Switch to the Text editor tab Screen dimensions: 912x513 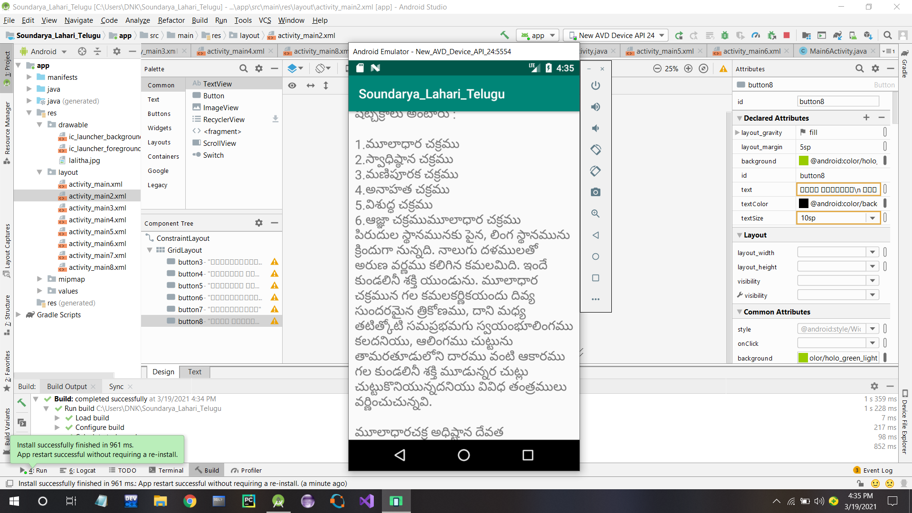[x=194, y=372]
